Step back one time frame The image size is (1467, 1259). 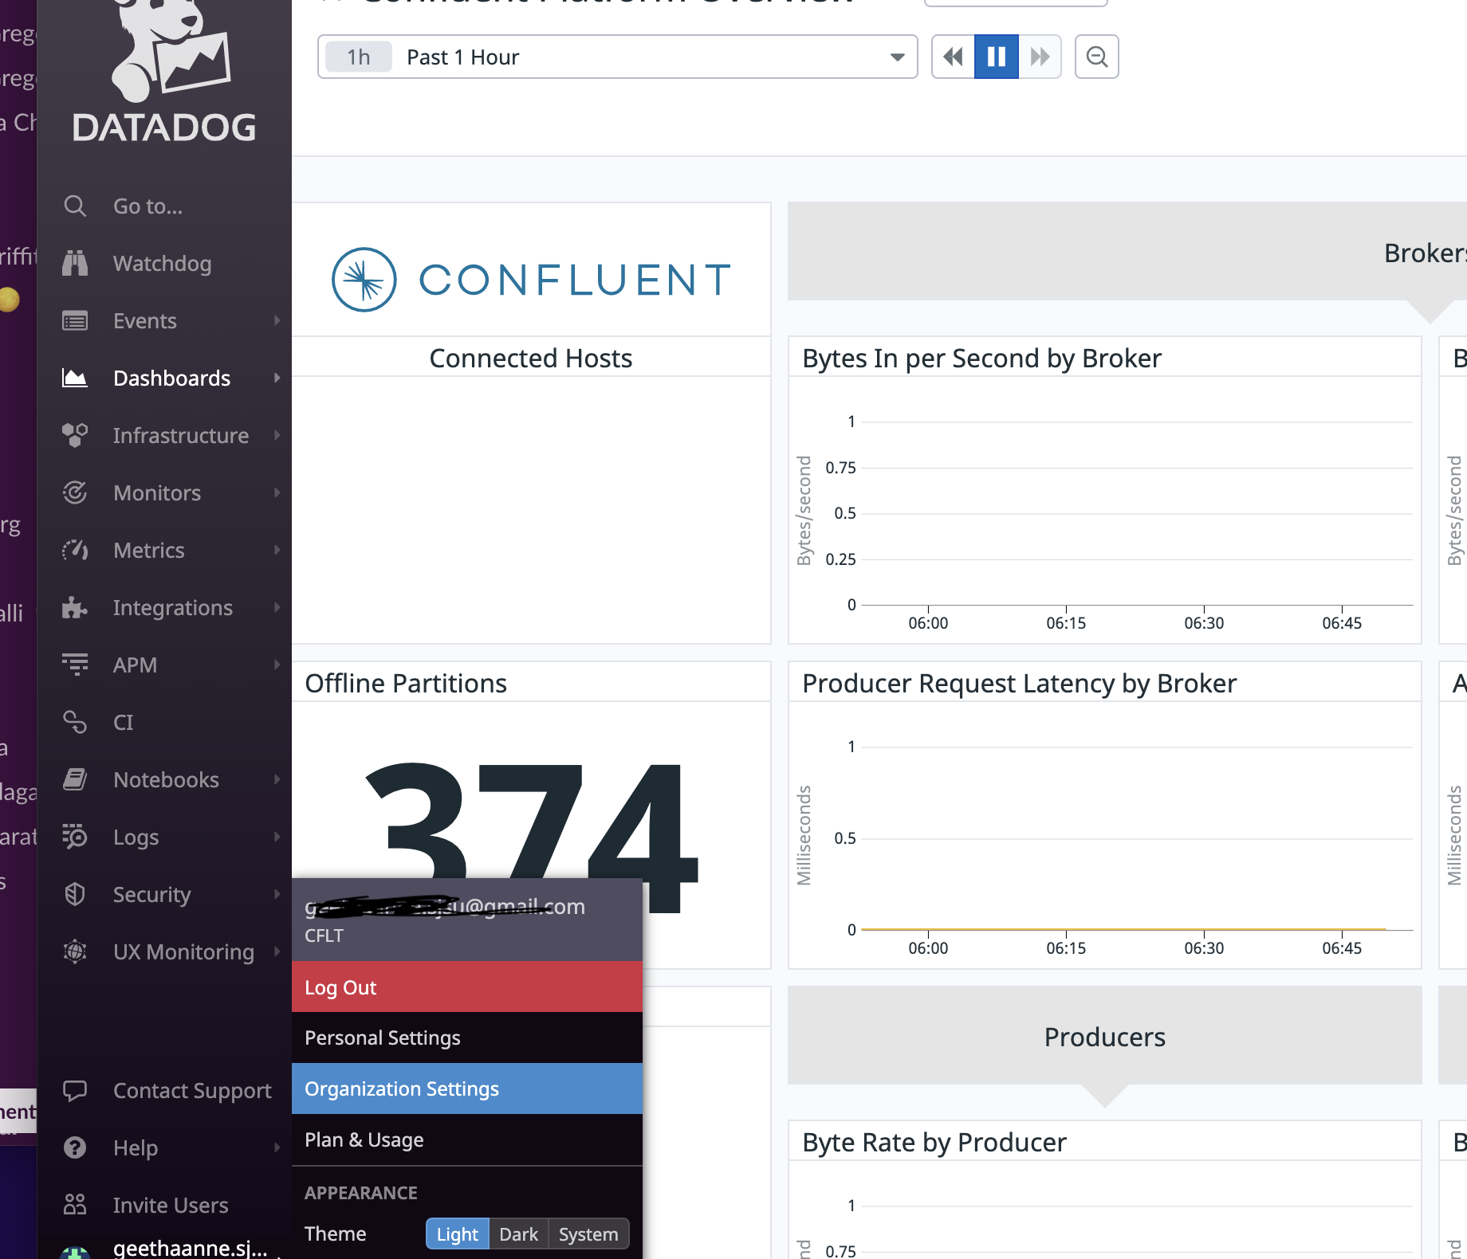tap(954, 57)
